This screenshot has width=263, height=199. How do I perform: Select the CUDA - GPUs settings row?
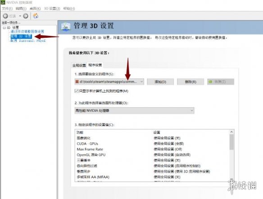point(152,144)
